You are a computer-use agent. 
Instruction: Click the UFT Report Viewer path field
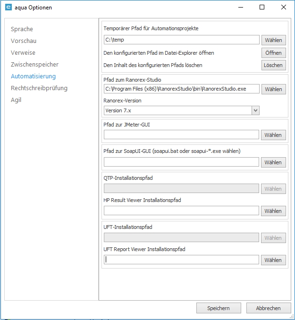click(x=181, y=260)
